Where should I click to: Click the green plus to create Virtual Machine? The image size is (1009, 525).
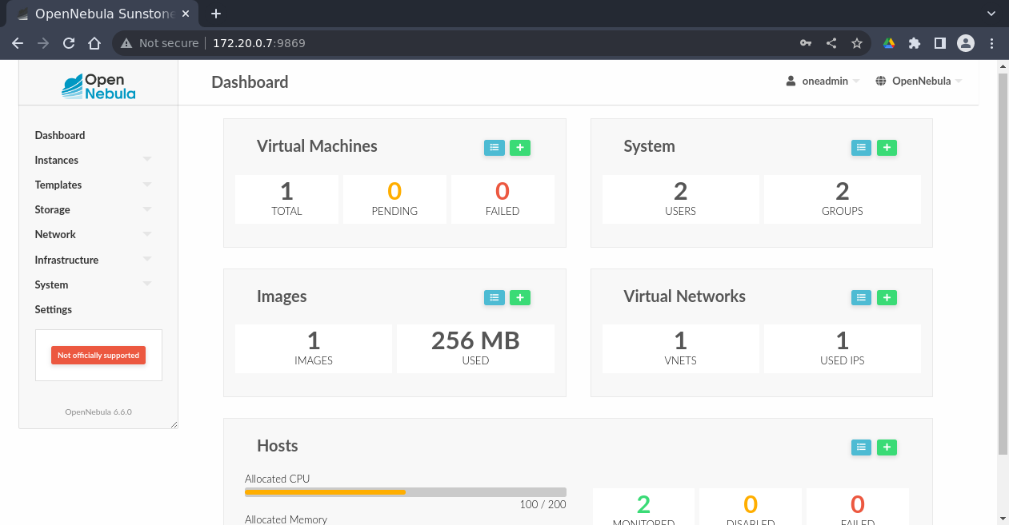coord(520,148)
